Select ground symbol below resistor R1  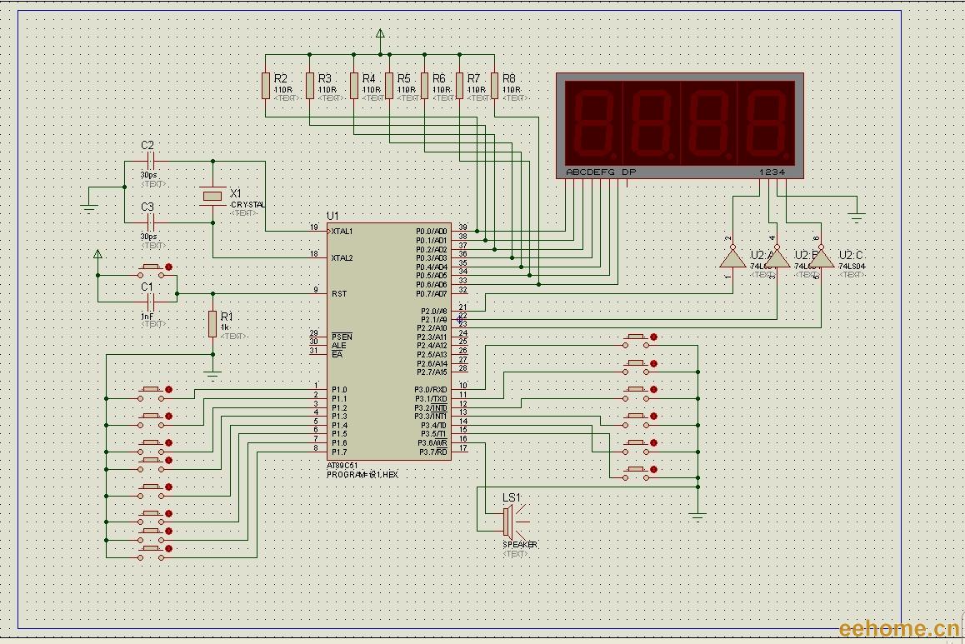click(x=212, y=376)
